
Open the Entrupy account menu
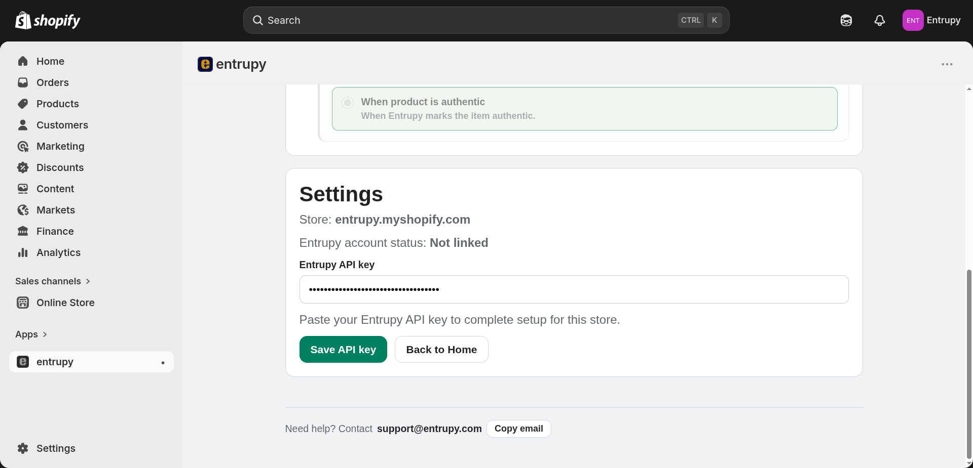pyautogui.click(x=932, y=20)
